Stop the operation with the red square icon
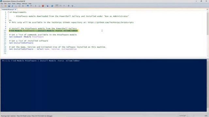Viewport: 209px width, 117px height. pos(43,6)
